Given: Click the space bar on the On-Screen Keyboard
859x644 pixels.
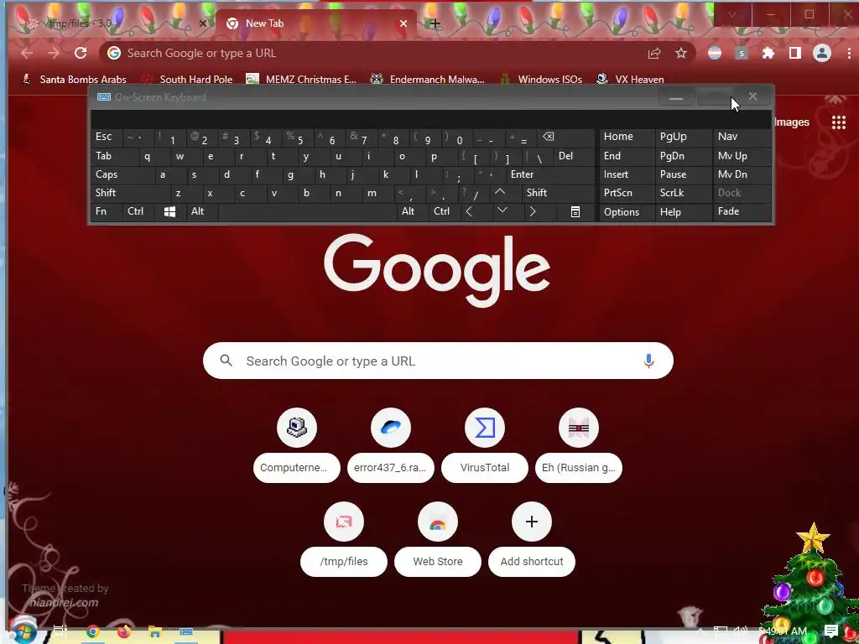Looking at the screenshot, I should pos(307,212).
